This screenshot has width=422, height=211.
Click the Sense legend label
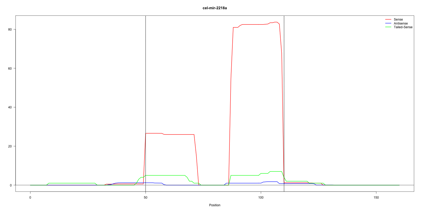pos(398,20)
